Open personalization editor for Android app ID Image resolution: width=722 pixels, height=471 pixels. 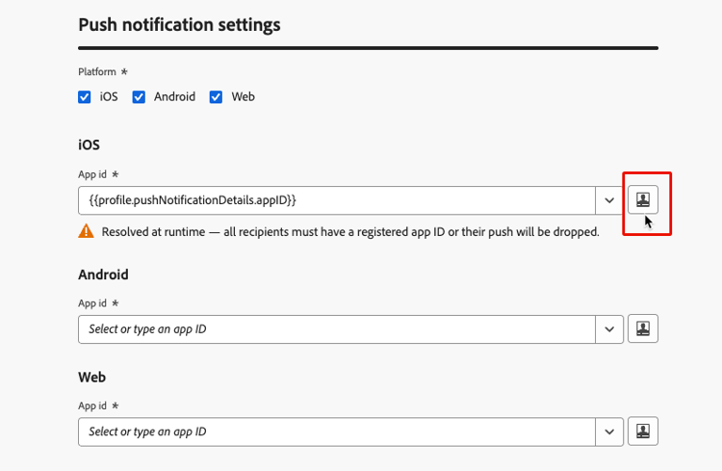643,329
